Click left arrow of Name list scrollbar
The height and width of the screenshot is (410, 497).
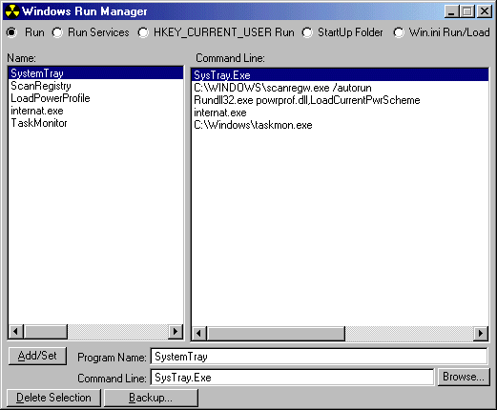pyautogui.click(x=16, y=332)
